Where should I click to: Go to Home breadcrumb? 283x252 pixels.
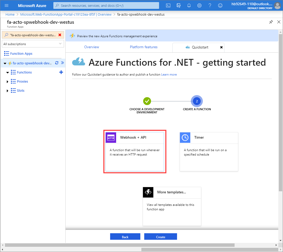[10, 14]
